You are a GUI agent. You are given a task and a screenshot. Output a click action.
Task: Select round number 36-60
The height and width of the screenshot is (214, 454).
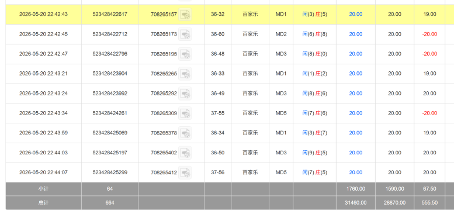coord(218,34)
